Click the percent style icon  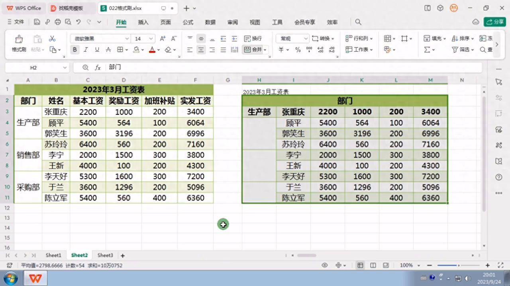[x=298, y=50]
